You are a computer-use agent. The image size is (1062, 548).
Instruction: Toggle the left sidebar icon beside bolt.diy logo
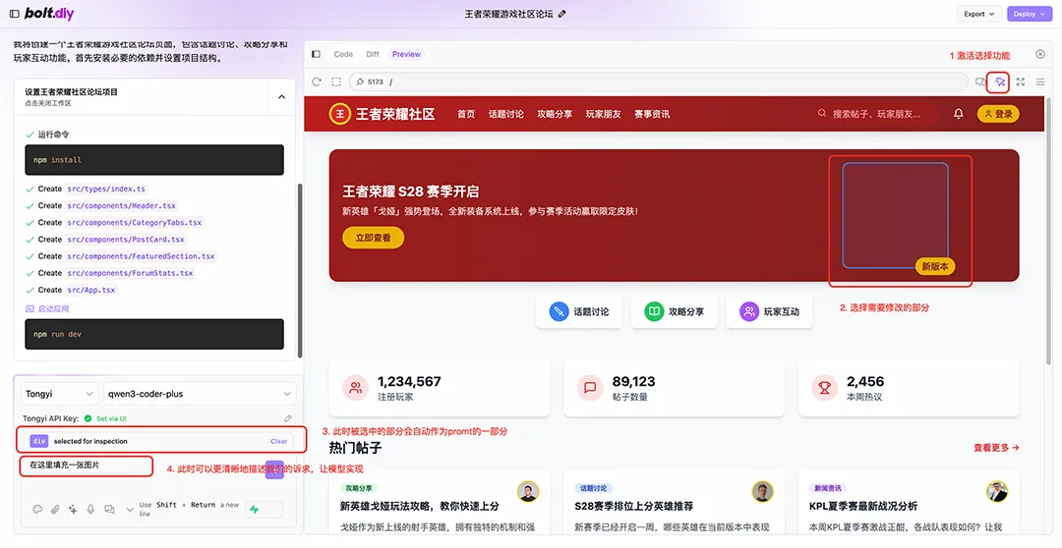[14, 14]
